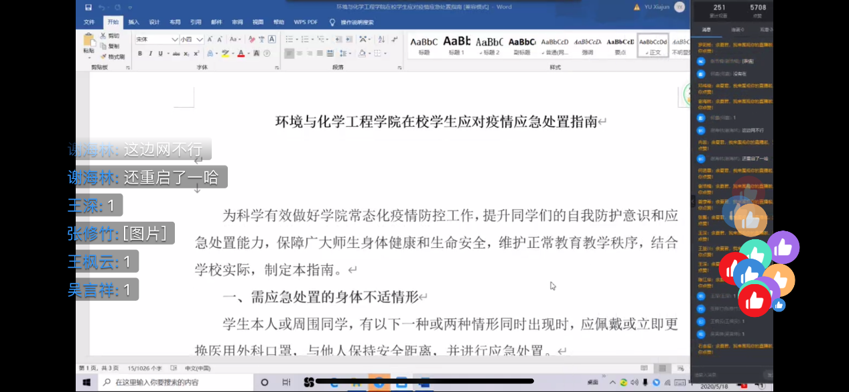The height and width of the screenshot is (392, 849).
Task: Click the superscript x² icon
Action: [196, 54]
